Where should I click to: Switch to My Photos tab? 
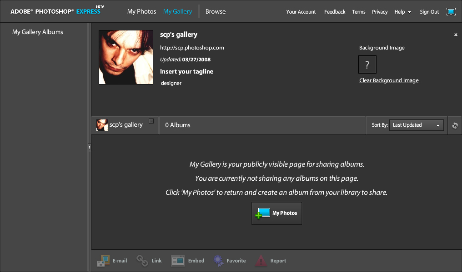[x=141, y=11]
